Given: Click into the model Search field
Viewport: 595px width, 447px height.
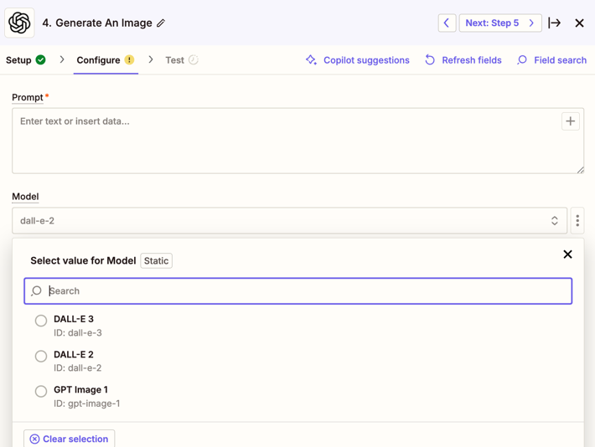Looking at the screenshot, I should 302,291.
